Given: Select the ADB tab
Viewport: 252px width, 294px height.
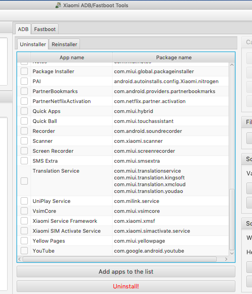Looking at the screenshot, I should click(23, 29).
